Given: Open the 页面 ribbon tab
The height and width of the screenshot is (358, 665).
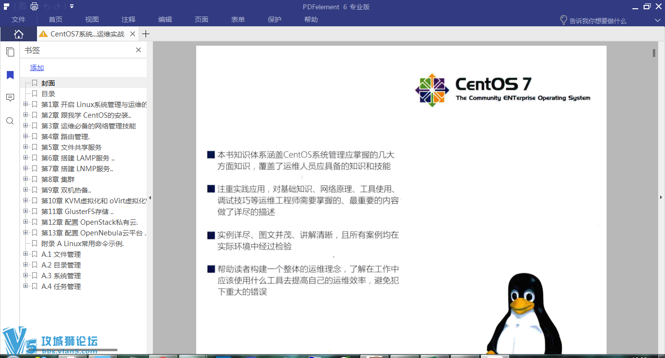Looking at the screenshot, I should pyautogui.click(x=202, y=19).
